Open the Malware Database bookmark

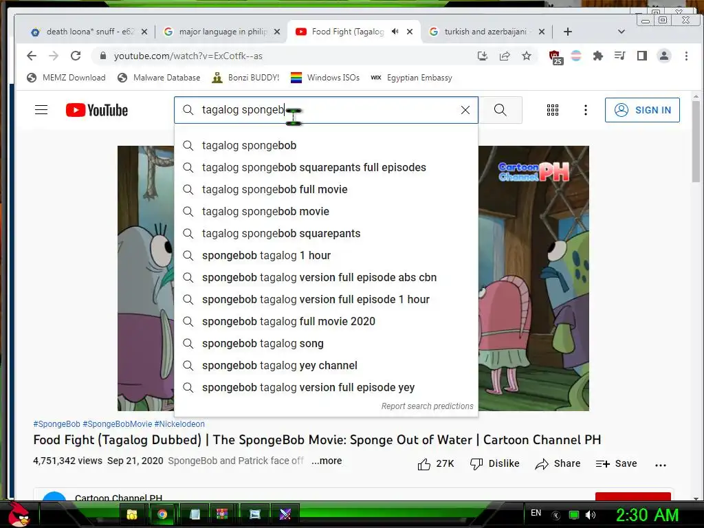159,78
